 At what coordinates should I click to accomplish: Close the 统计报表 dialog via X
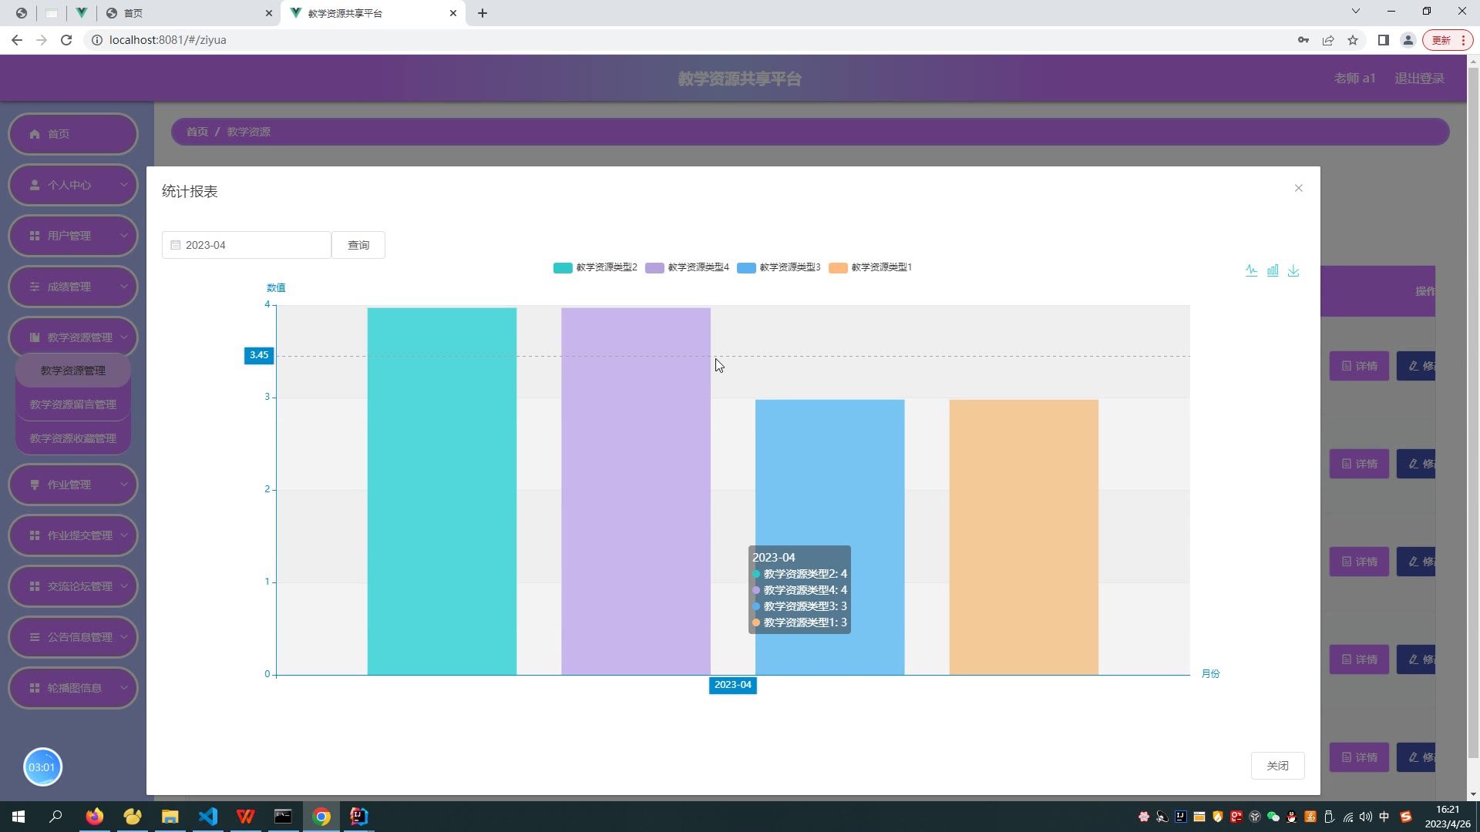click(x=1298, y=188)
